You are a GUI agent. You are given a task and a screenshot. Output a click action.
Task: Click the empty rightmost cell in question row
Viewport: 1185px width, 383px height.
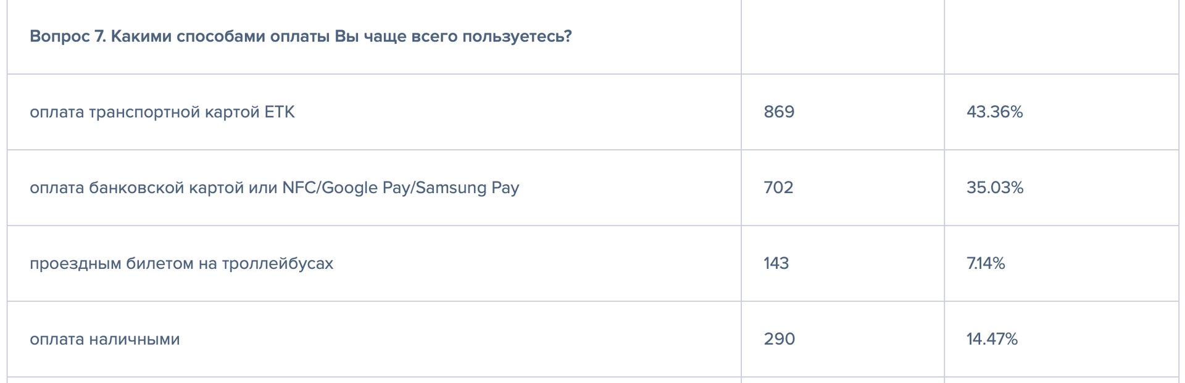(x=1061, y=37)
